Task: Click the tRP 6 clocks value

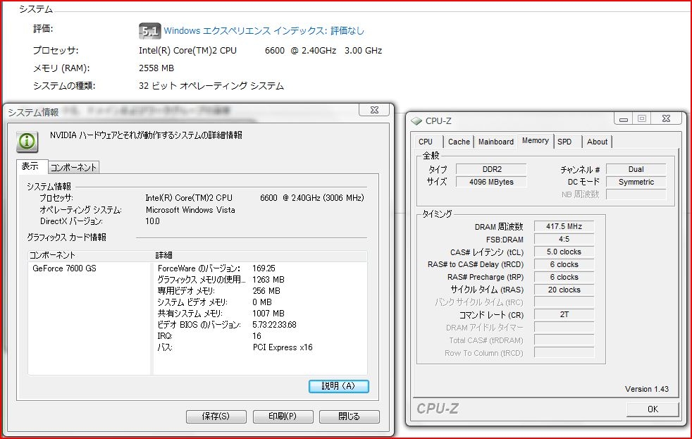Action: tap(564, 277)
